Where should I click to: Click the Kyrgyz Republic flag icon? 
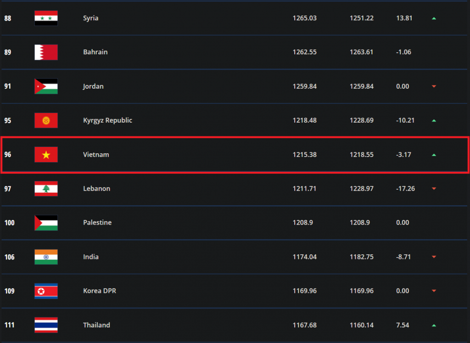tap(46, 120)
